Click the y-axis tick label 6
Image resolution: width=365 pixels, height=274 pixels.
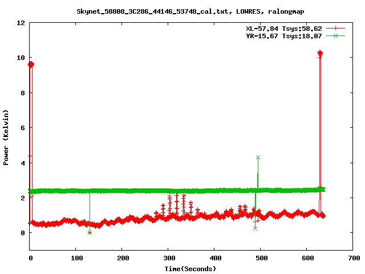pos(23,128)
